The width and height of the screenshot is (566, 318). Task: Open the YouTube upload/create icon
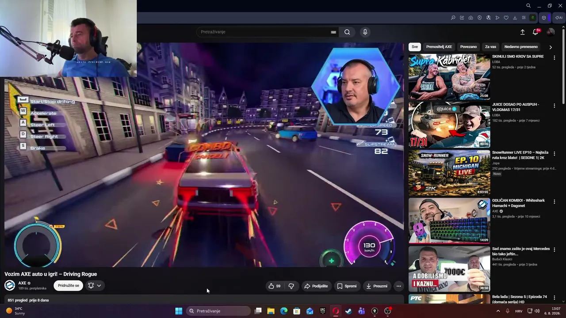click(x=522, y=32)
